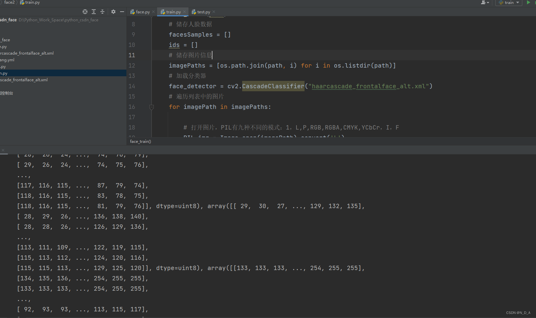
Task: Click the PIL modes comment on line 18
Action: point(291,128)
